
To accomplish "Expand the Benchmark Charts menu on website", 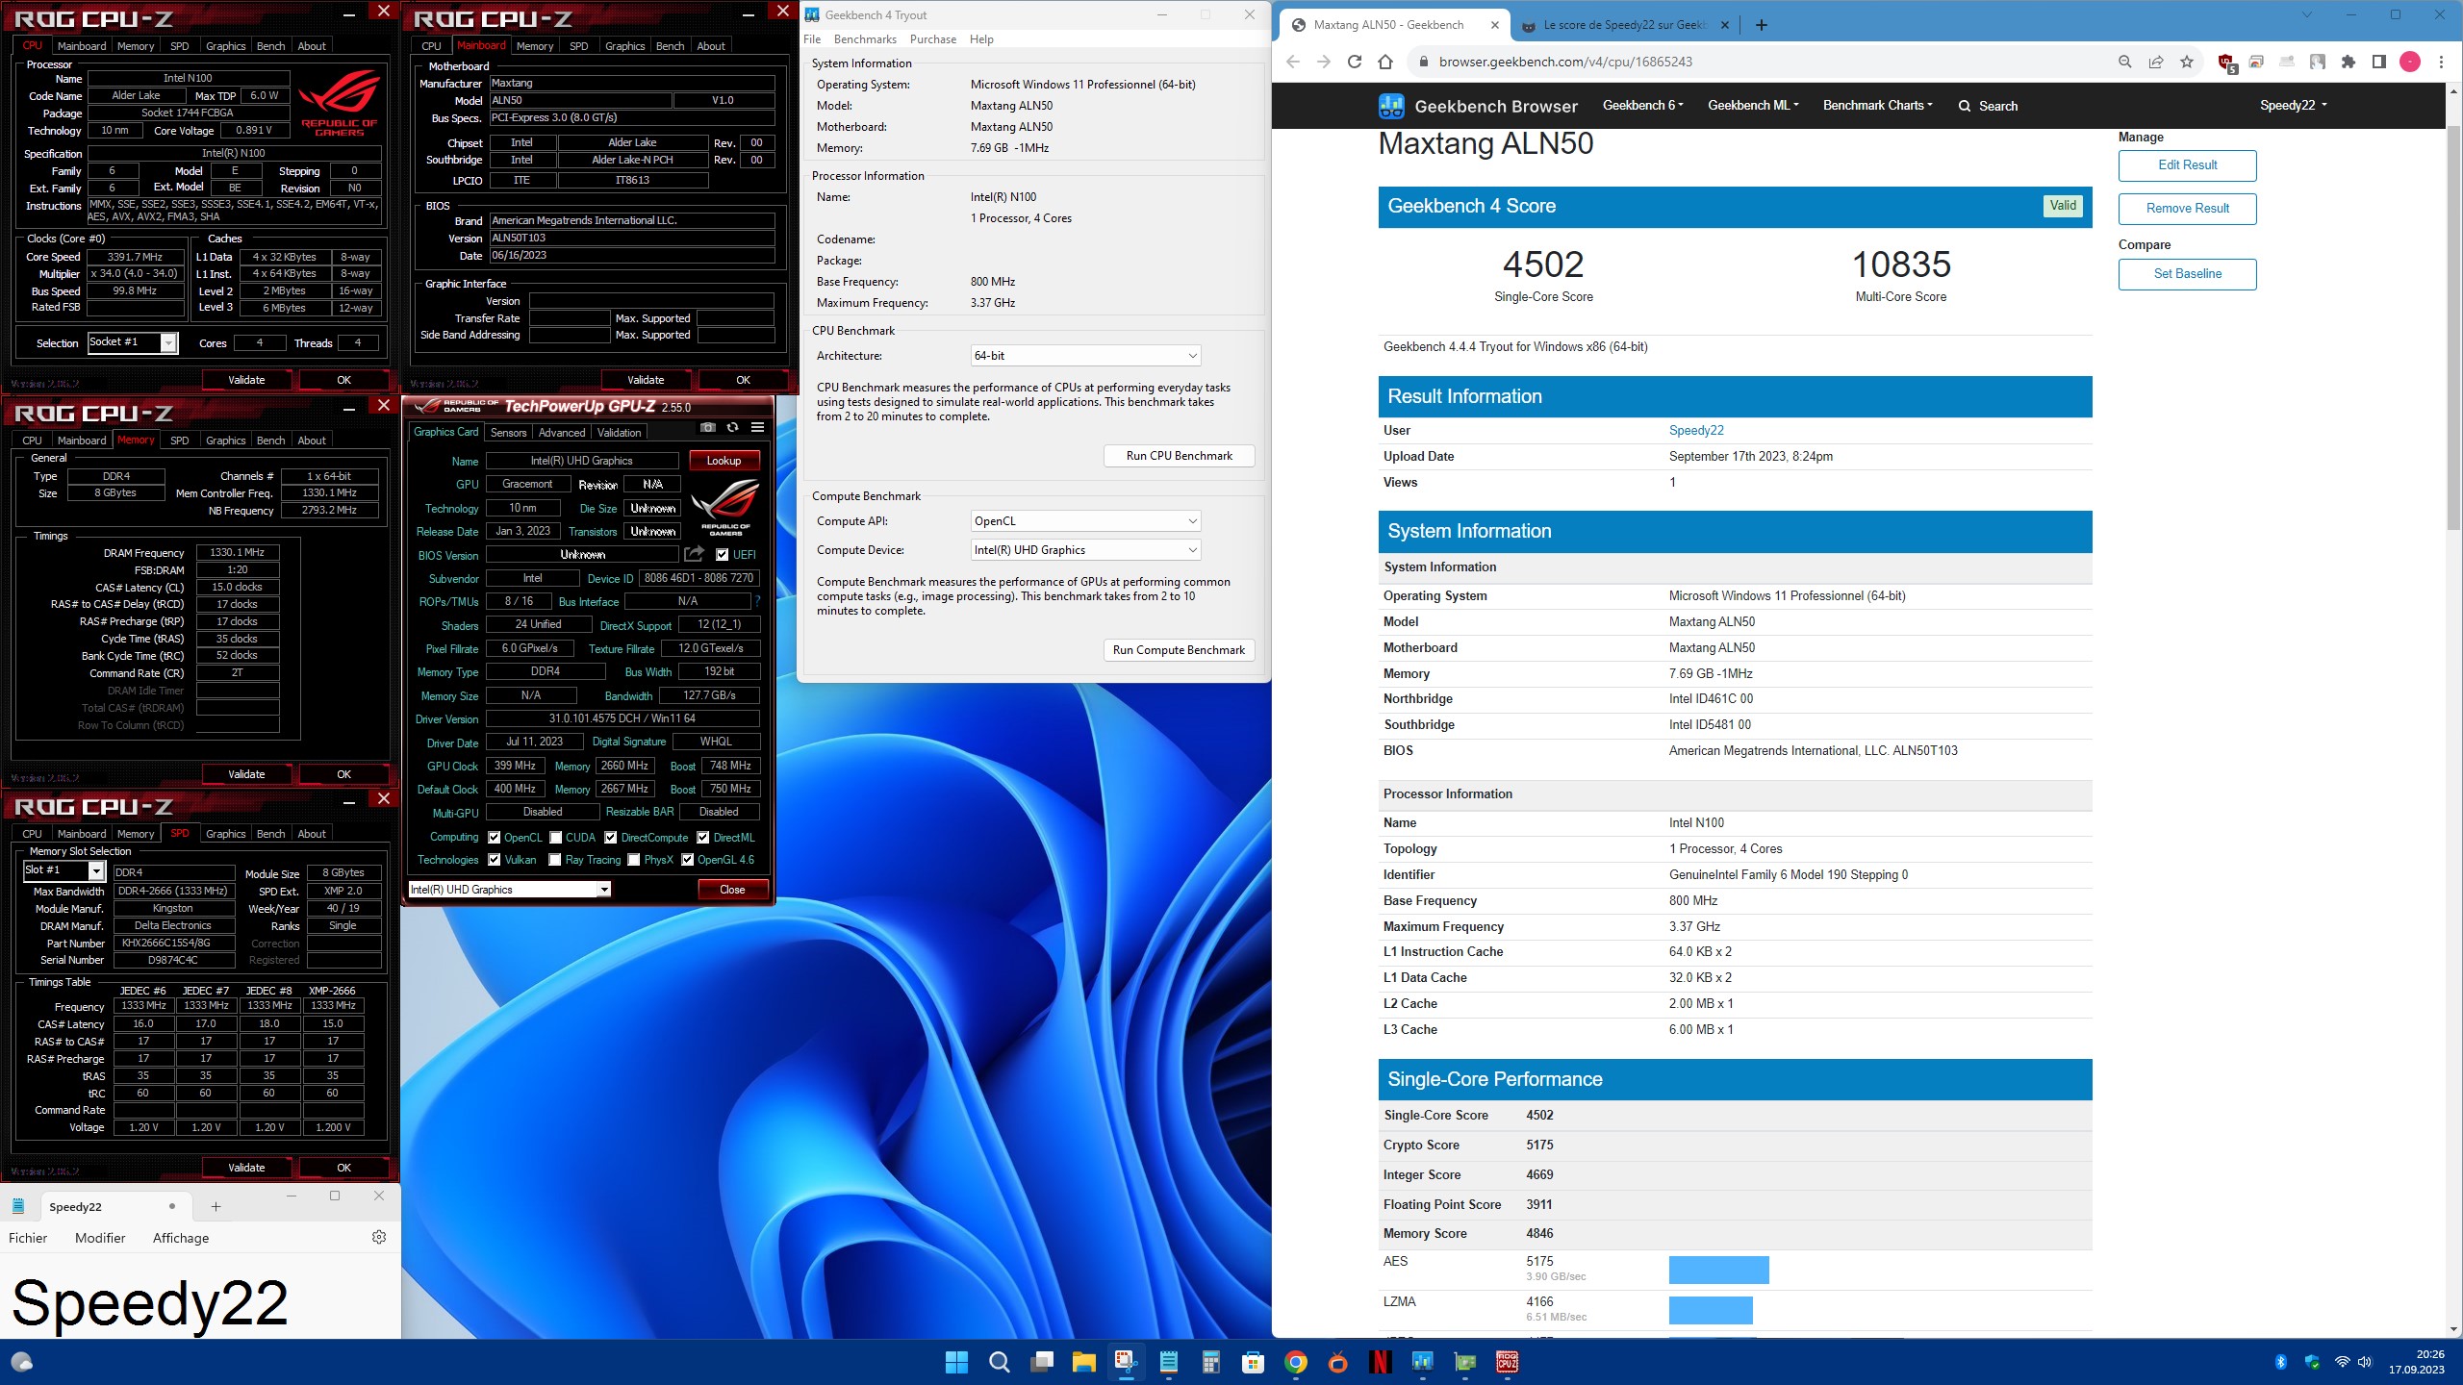I will pyautogui.click(x=1877, y=106).
